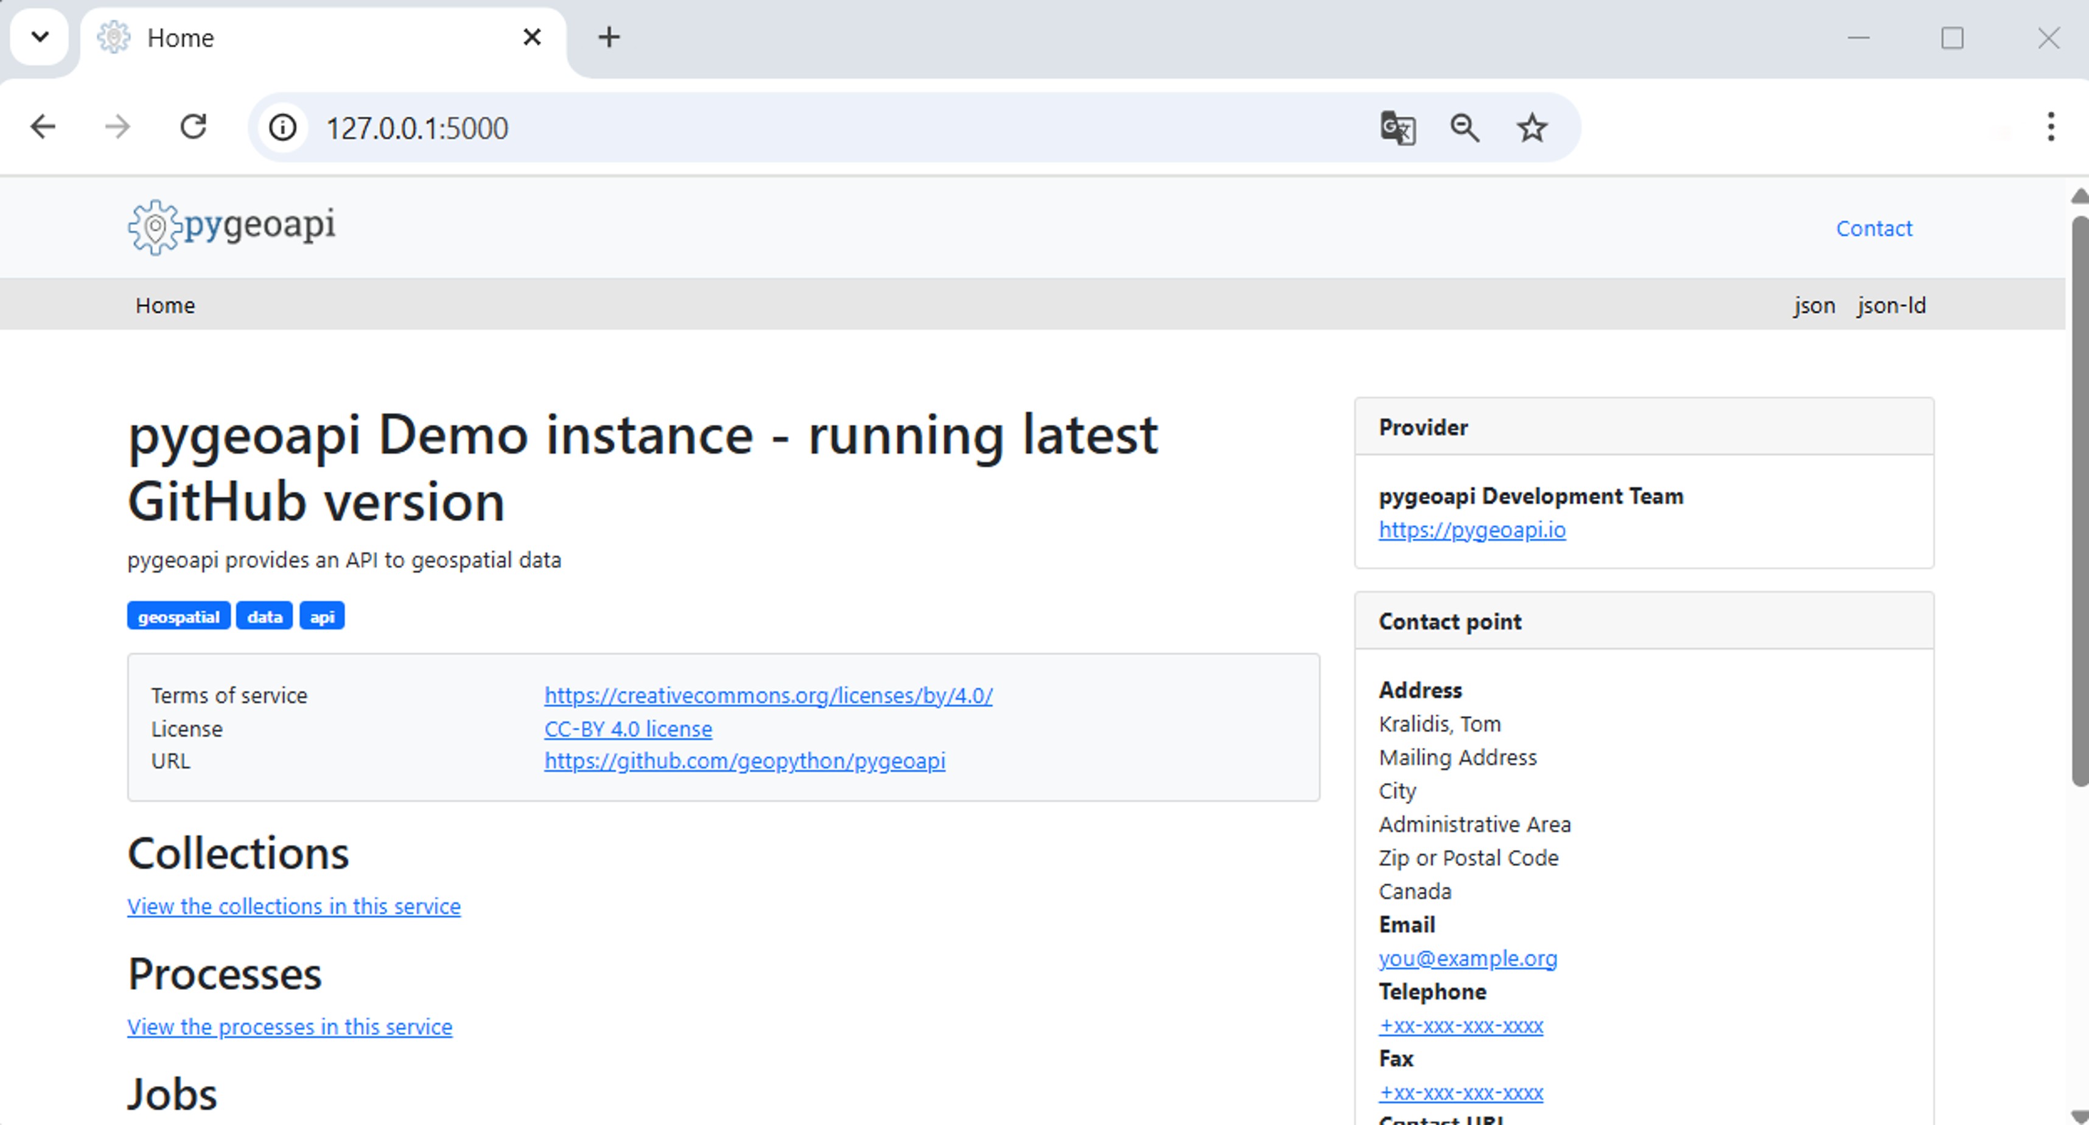The height and width of the screenshot is (1125, 2089).
Task: Open a new browser tab
Action: [x=608, y=37]
